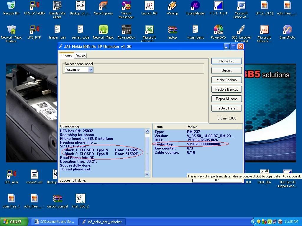Launch TypingMaster from the desktop

195,8
